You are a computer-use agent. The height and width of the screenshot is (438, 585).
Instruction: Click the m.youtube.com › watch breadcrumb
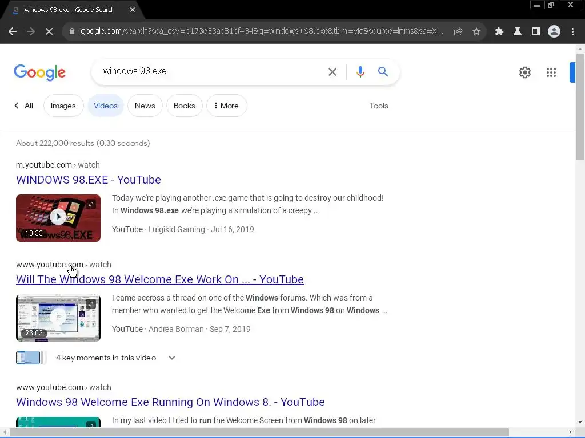click(58, 165)
